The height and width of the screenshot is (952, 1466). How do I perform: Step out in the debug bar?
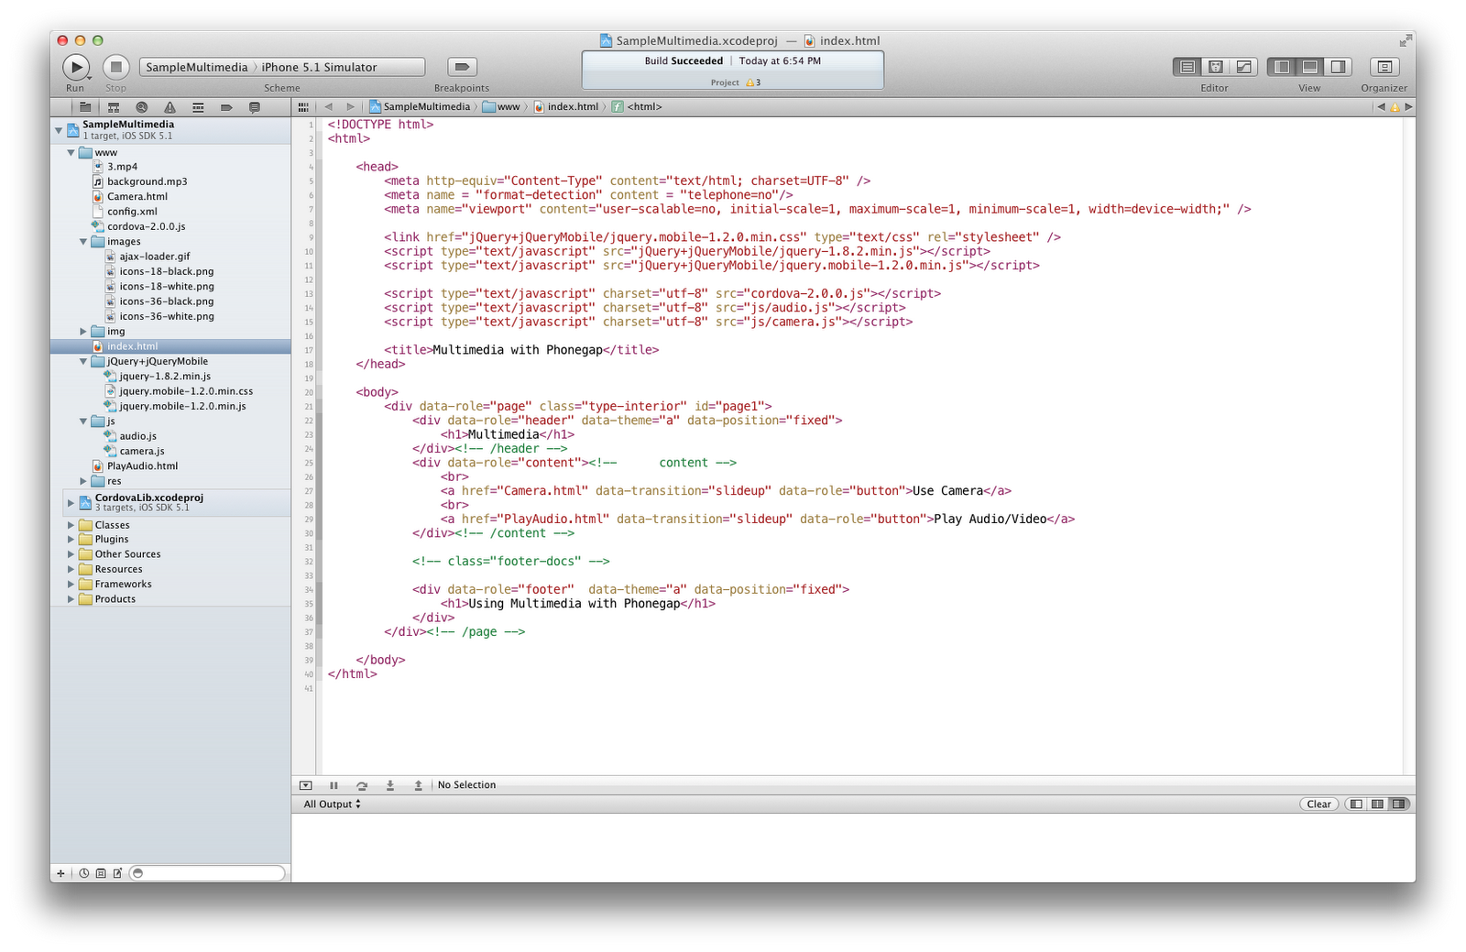point(419,785)
